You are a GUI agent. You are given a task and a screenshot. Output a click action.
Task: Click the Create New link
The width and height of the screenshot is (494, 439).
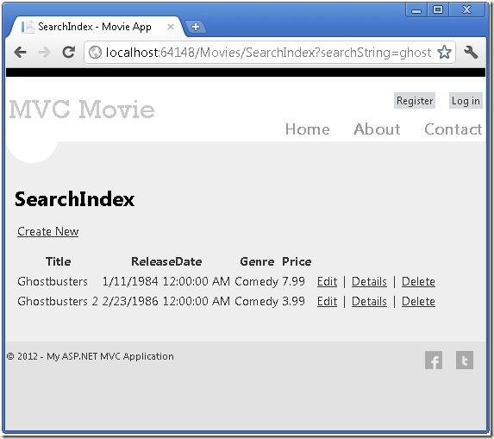48,232
